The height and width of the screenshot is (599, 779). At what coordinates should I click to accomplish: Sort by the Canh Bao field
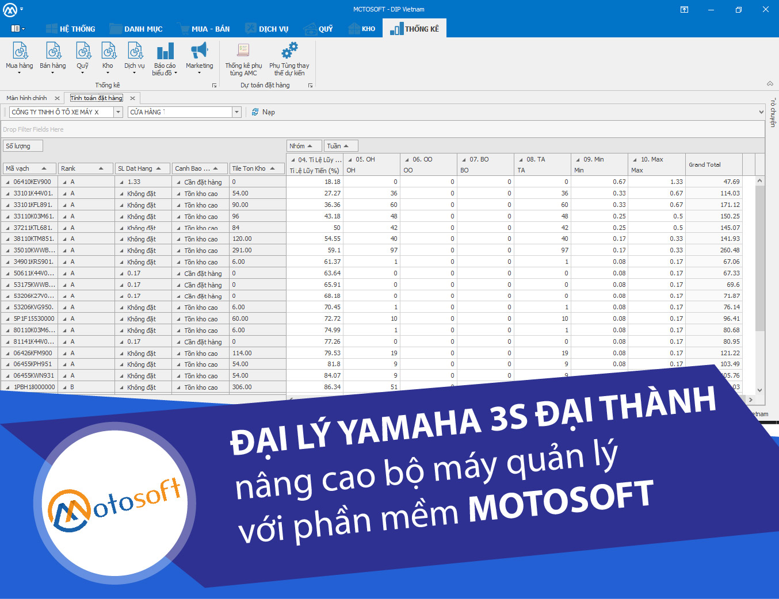pyautogui.click(x=199, y=168)
